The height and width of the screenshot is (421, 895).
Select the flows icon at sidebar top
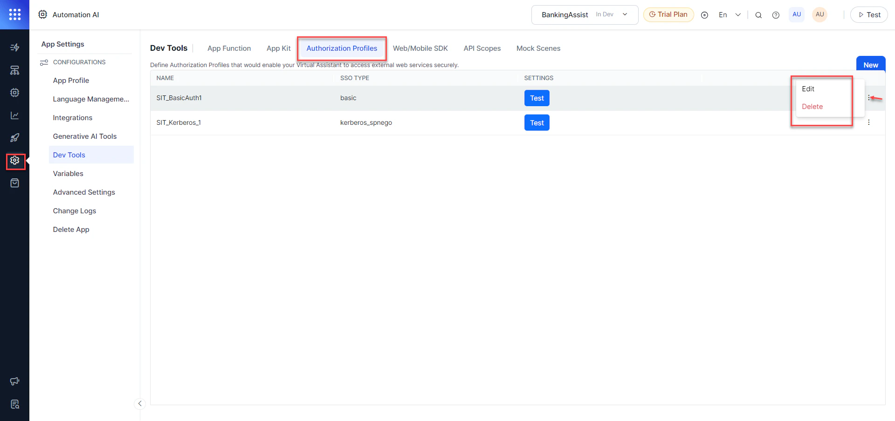click(14, 47)
